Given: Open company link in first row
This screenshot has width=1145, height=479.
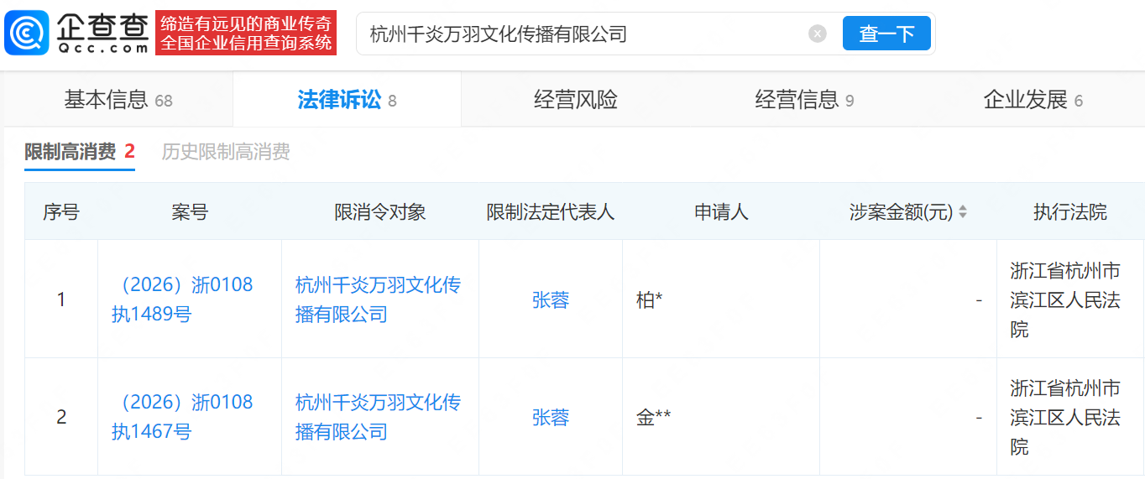Looking at the screenshot, I should 378,299.
